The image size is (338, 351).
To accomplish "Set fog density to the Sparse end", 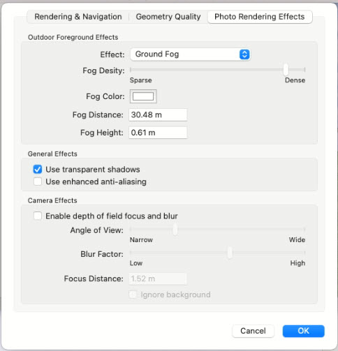I will coord(131,70).
